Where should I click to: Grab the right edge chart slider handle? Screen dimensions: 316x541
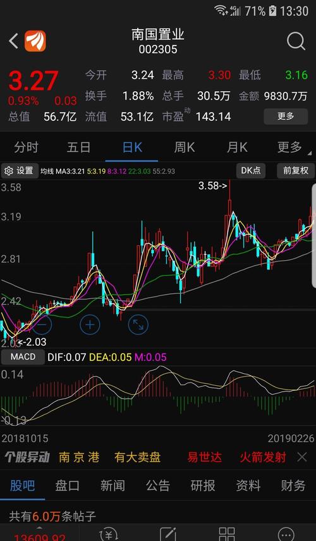pyautogui.click(x=313, y=236)
